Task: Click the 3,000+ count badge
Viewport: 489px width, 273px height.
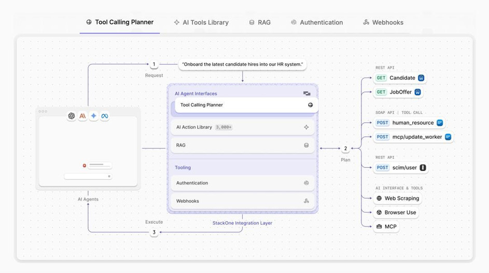Action: [223, 127]
